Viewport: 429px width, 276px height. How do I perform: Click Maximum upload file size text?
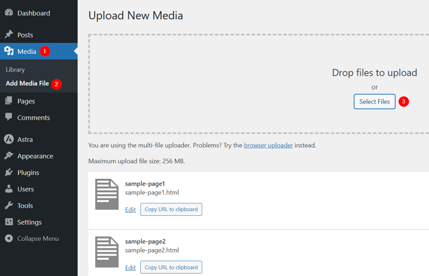137,161
